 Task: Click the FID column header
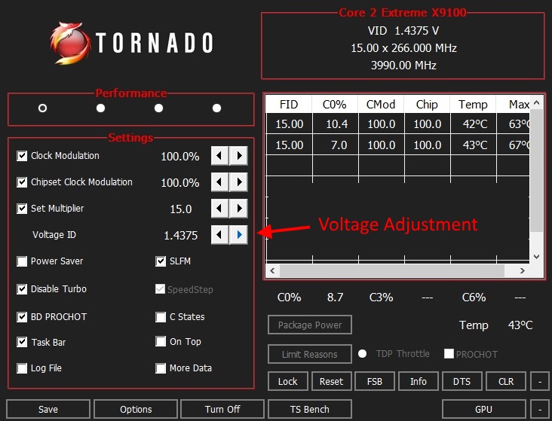pyautogui.click(x=289, y=104)
